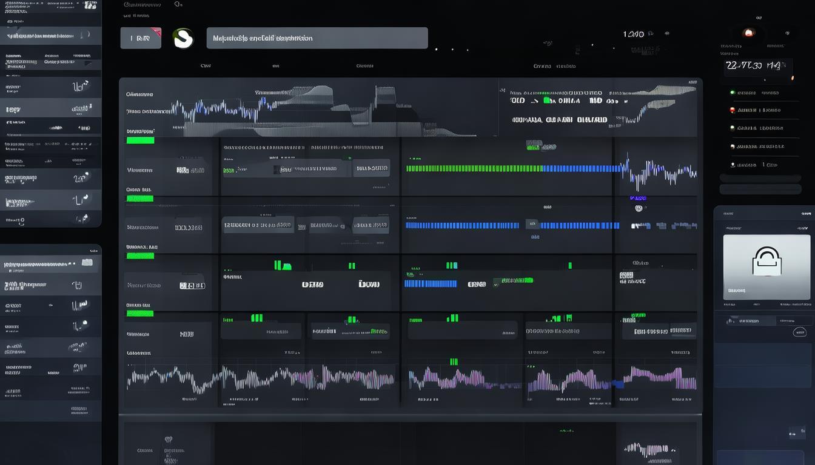Image resolution: width=815 pixels, height=465 pixels.
Task: Select the last status row in the right list
Action: click(x=755, y=165)
